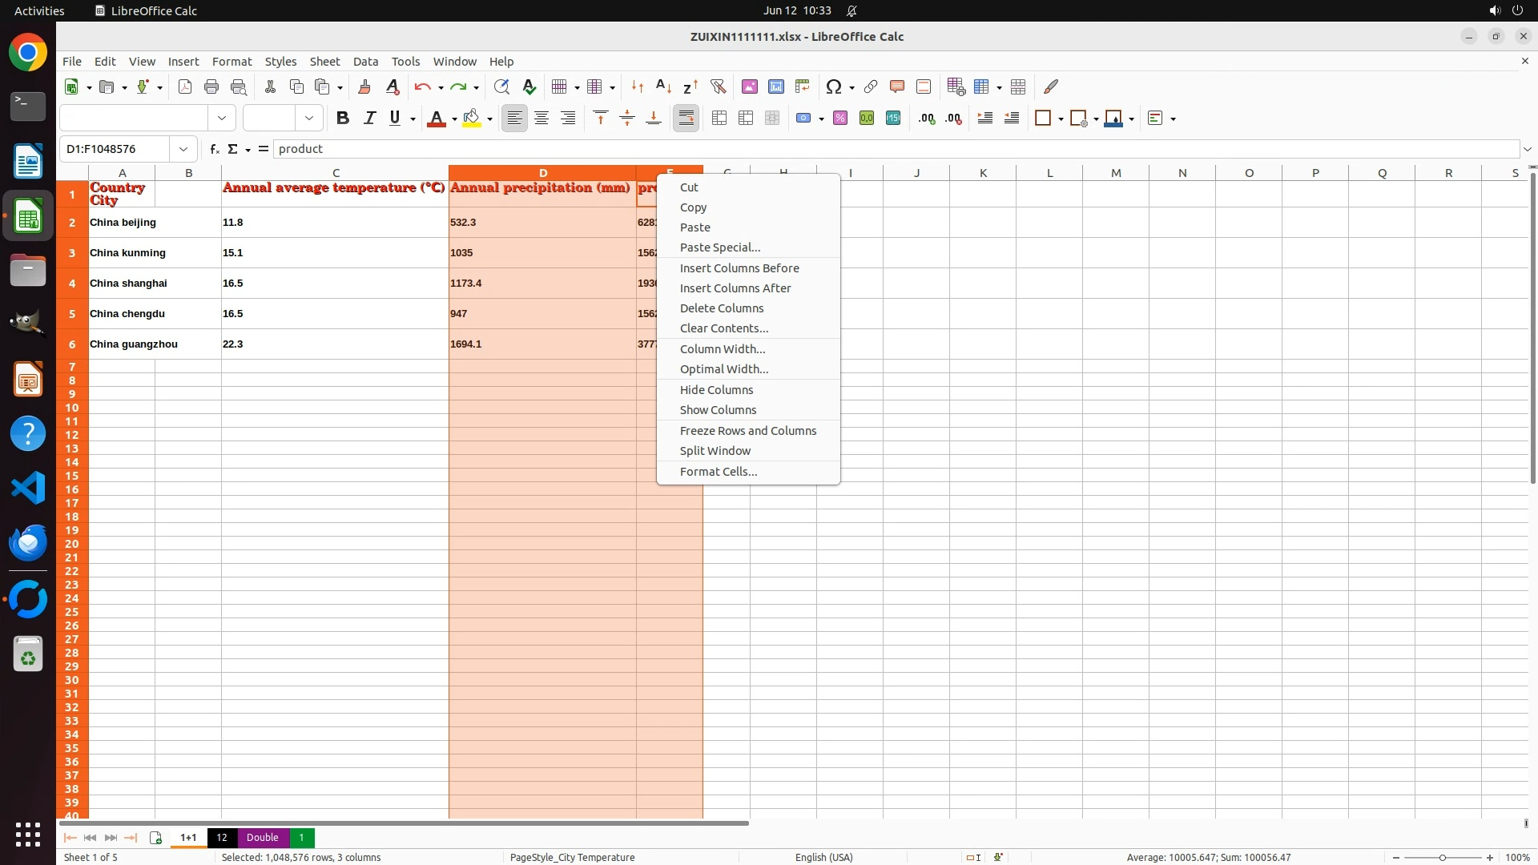Toggle the Wrap Text button
The image size is (1538, 865).
pos(686,119)
